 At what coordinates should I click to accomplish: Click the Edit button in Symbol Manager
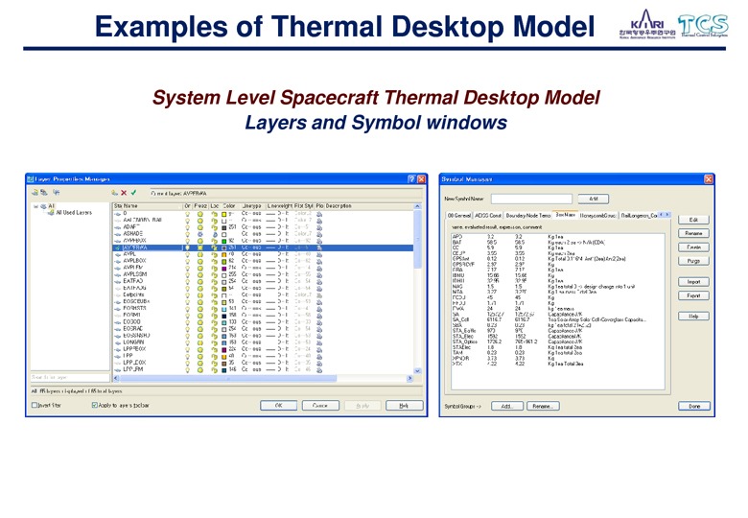point(693,220)
